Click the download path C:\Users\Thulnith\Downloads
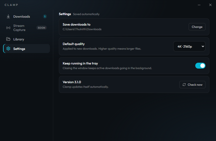Screen dimensions: 216x141 82,29
